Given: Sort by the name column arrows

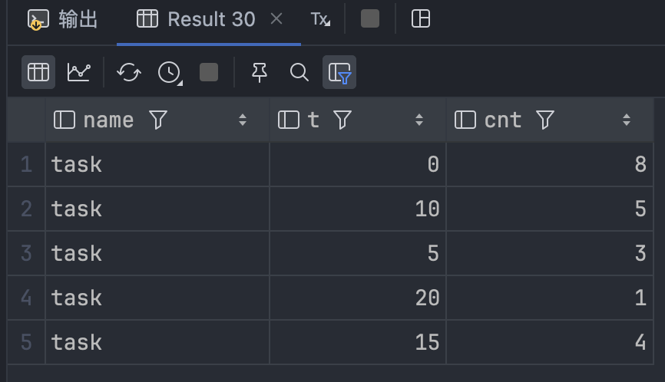Looking at the screenshot, I should coord(243,120).
